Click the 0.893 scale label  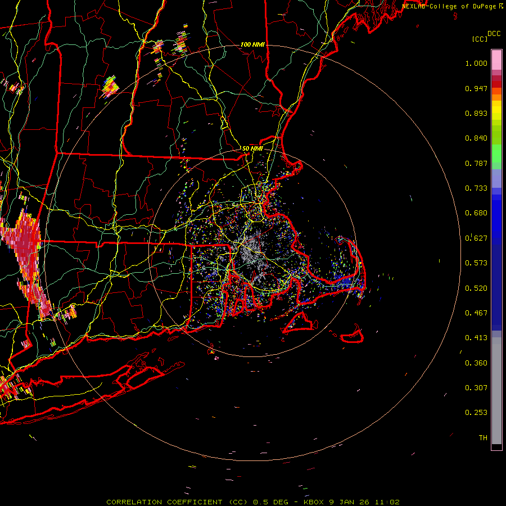tap(476, 113)
